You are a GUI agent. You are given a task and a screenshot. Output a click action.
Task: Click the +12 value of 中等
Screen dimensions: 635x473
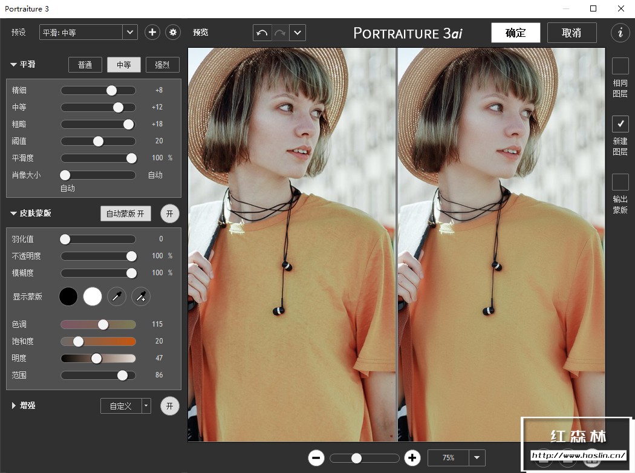(x=157, y=107)
